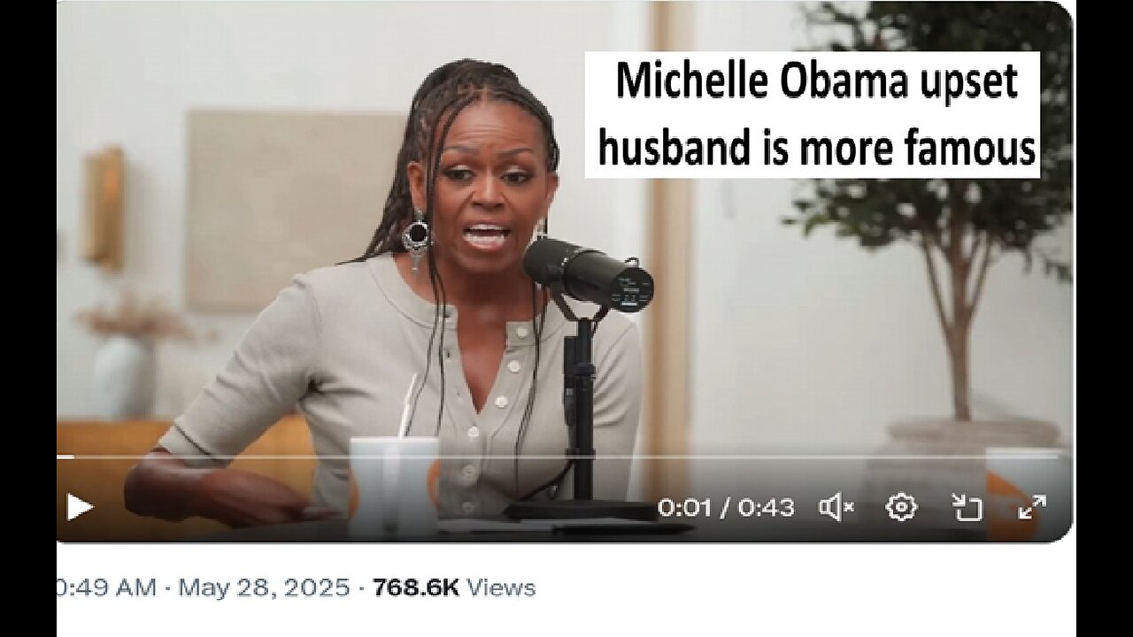
Task: Toggle fullscreen with the expand arrows
Action: coord(1032,507)
